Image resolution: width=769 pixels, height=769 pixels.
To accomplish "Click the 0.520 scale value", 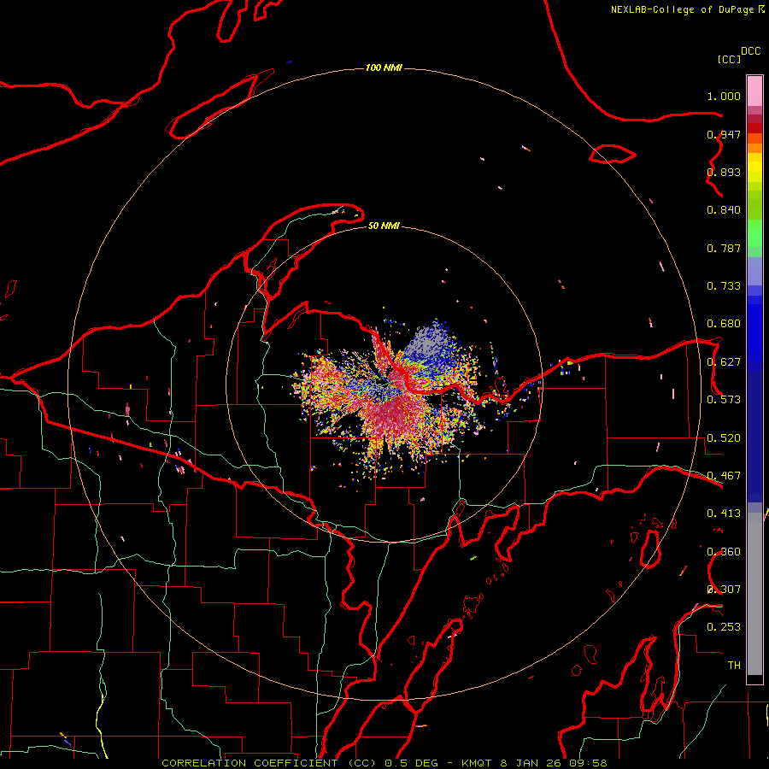I will click(724, 438).
